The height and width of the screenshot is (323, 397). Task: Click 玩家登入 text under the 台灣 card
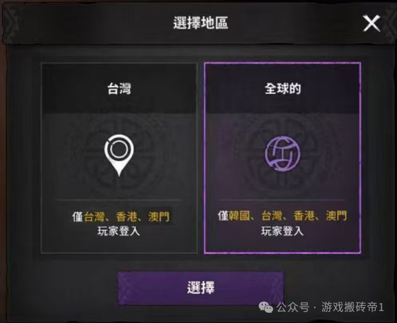(119, 231)
